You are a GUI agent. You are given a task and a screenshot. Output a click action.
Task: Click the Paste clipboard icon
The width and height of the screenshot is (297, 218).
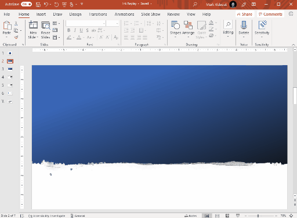pyautogui.click(x=7, y=26)
